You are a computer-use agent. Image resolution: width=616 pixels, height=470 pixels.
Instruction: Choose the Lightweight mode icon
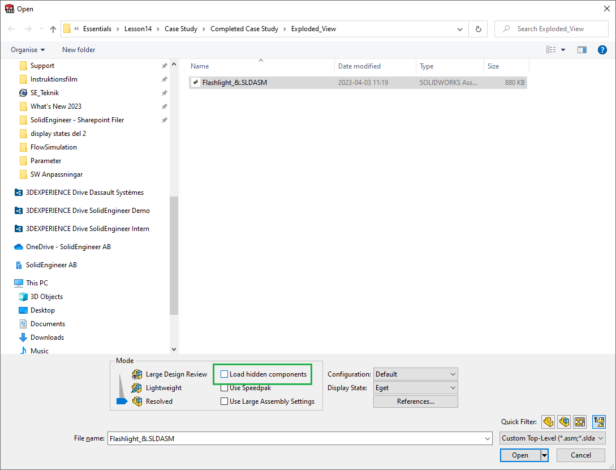[x=137, y=388]
